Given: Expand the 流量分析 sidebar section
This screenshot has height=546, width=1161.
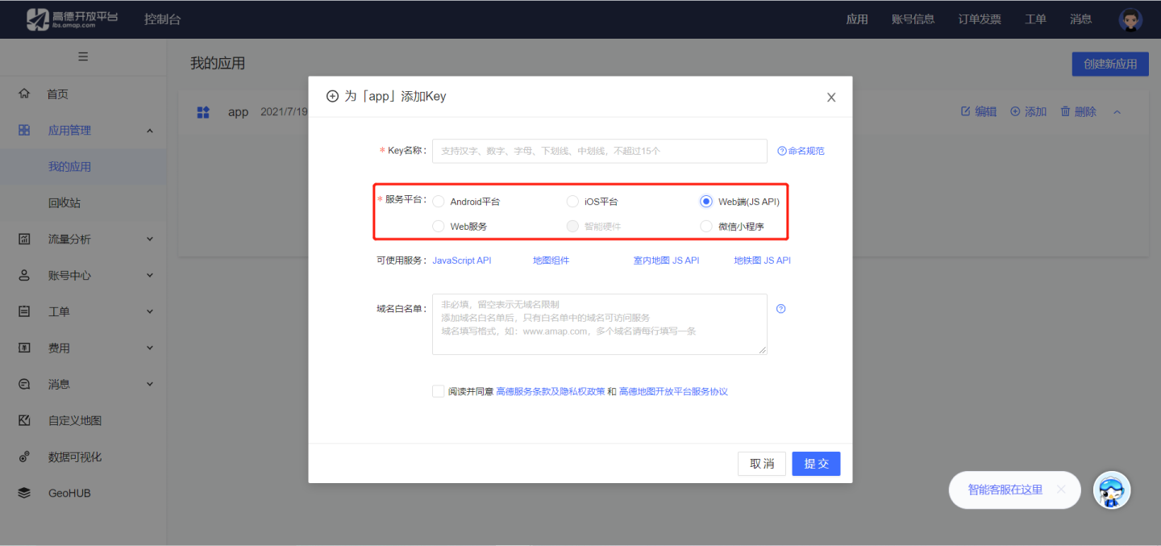Looking at the screenshot, I should [150, 239].
